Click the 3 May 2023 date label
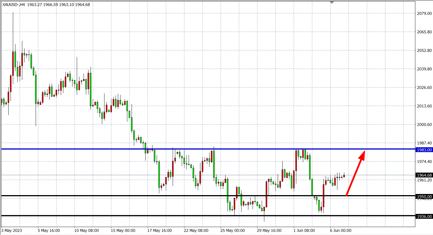Image resolution: width=433 pixels, height=235 pixels. coord(12,230)
